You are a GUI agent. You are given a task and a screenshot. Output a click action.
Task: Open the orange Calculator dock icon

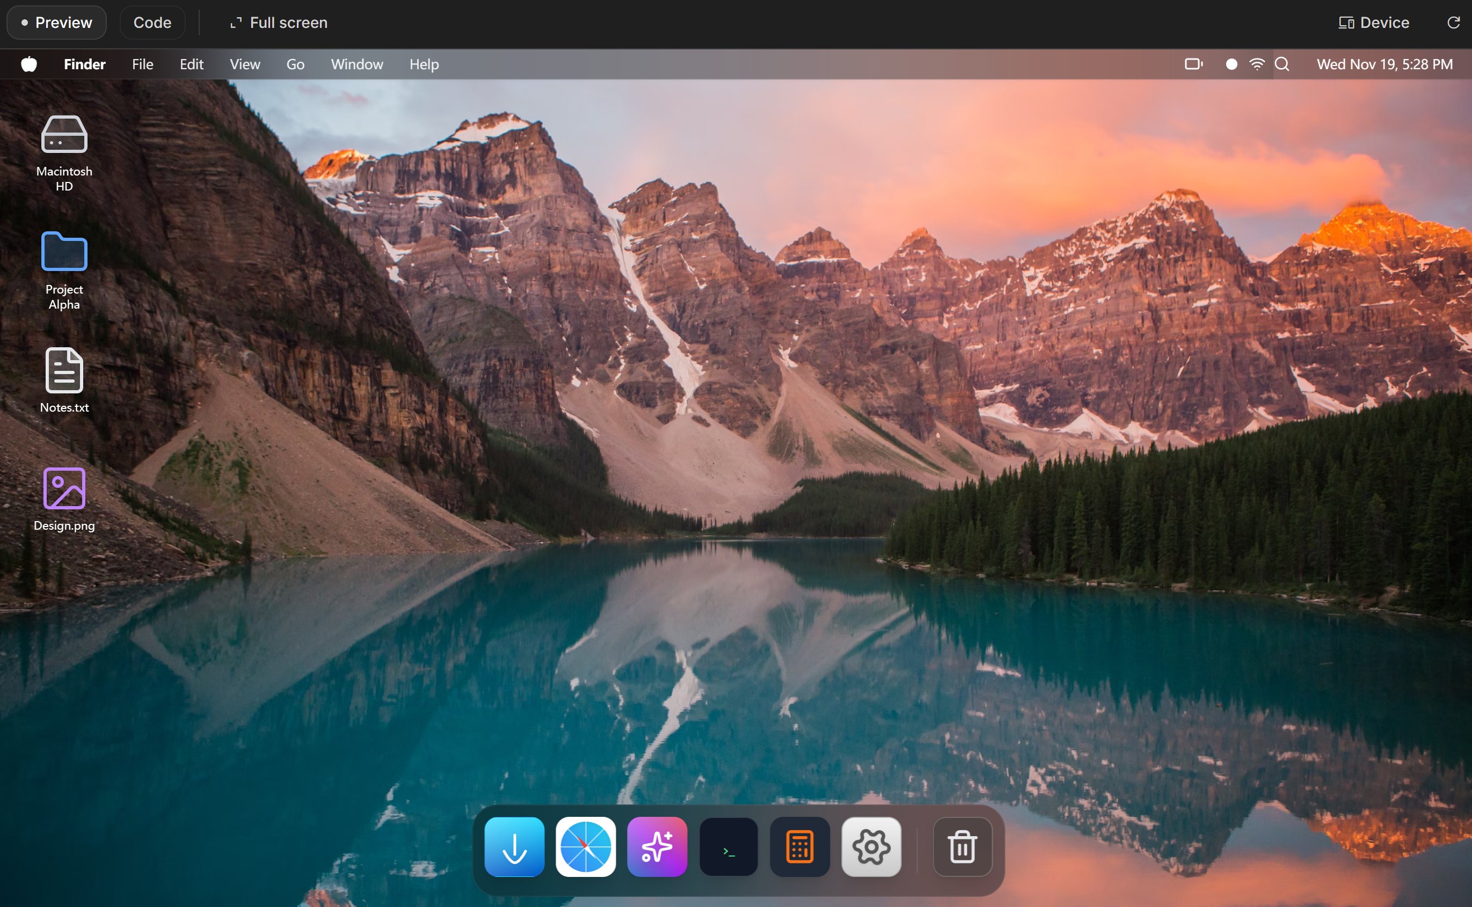tap(799, 846)
